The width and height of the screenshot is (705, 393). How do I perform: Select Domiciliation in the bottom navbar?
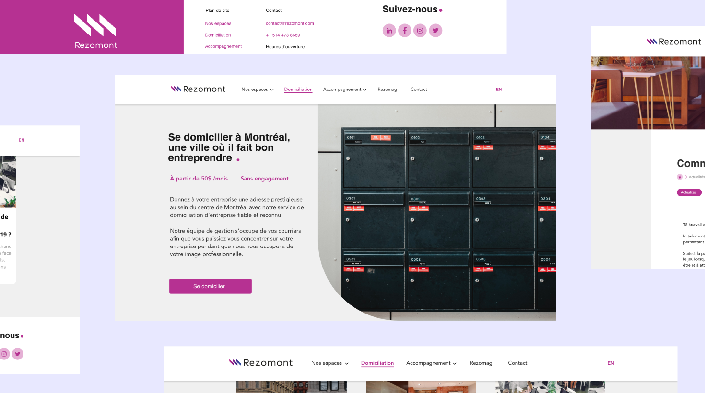(377, 363)
